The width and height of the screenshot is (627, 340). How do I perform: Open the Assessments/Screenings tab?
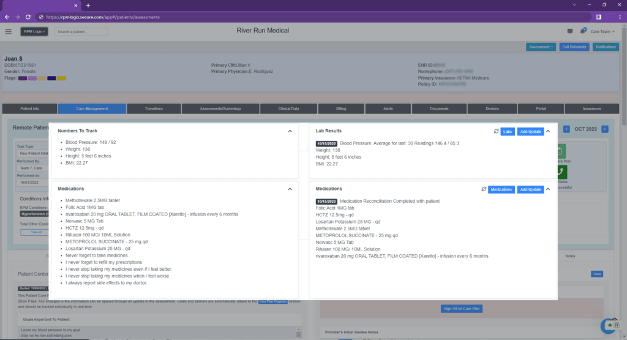220,108
